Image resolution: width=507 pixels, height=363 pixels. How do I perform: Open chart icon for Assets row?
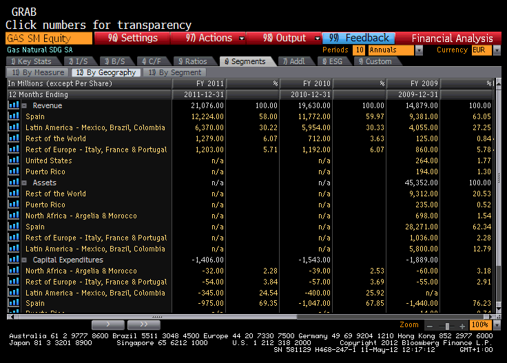pos(14,183)
